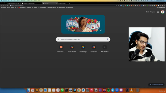166x93 pixels.
Task: Share the Google Doodle
Action: pos(101,30)
